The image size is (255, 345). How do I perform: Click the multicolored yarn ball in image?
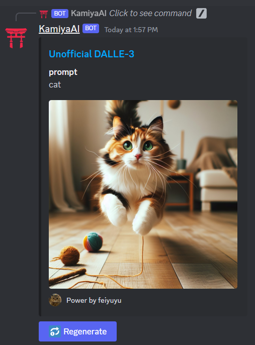coord(93,242)
